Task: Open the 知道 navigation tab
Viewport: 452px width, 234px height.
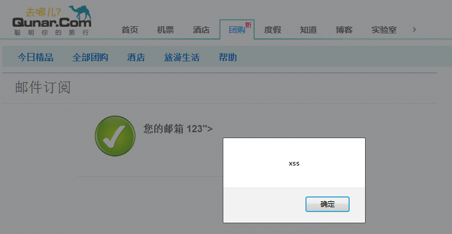Action: tap(308, 30)
